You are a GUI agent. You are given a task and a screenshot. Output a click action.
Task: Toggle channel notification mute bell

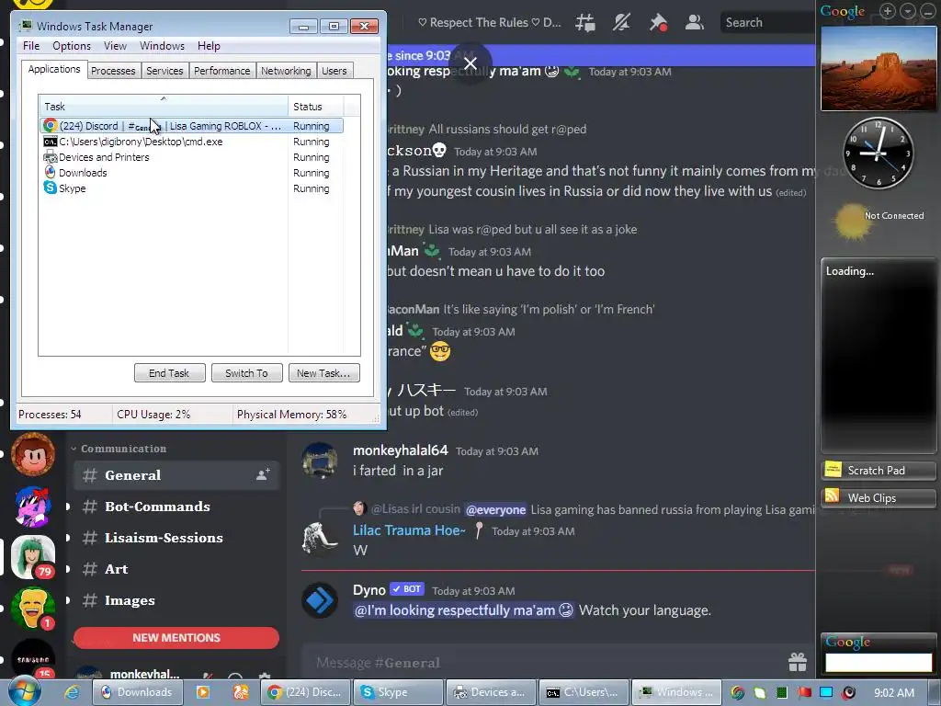click(621, 23)
